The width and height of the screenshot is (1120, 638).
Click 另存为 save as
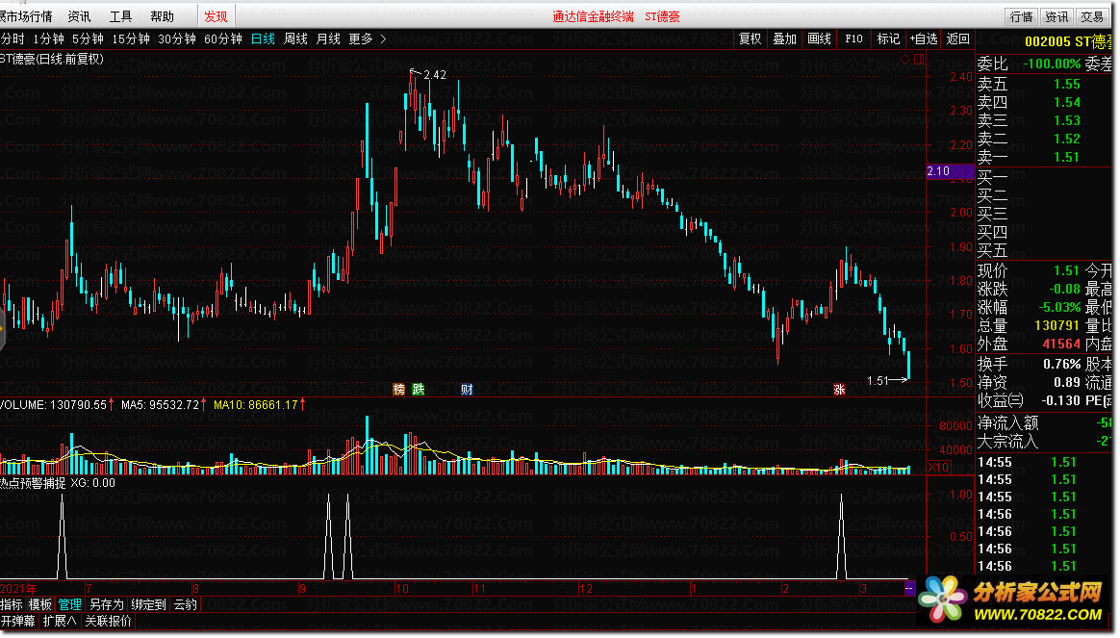tap(107, 604)
